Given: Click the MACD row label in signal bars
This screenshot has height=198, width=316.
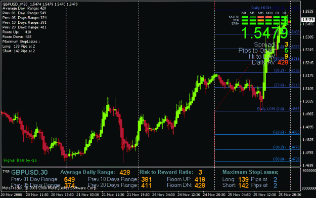Looking at the screenshot, I should (234, 17).
